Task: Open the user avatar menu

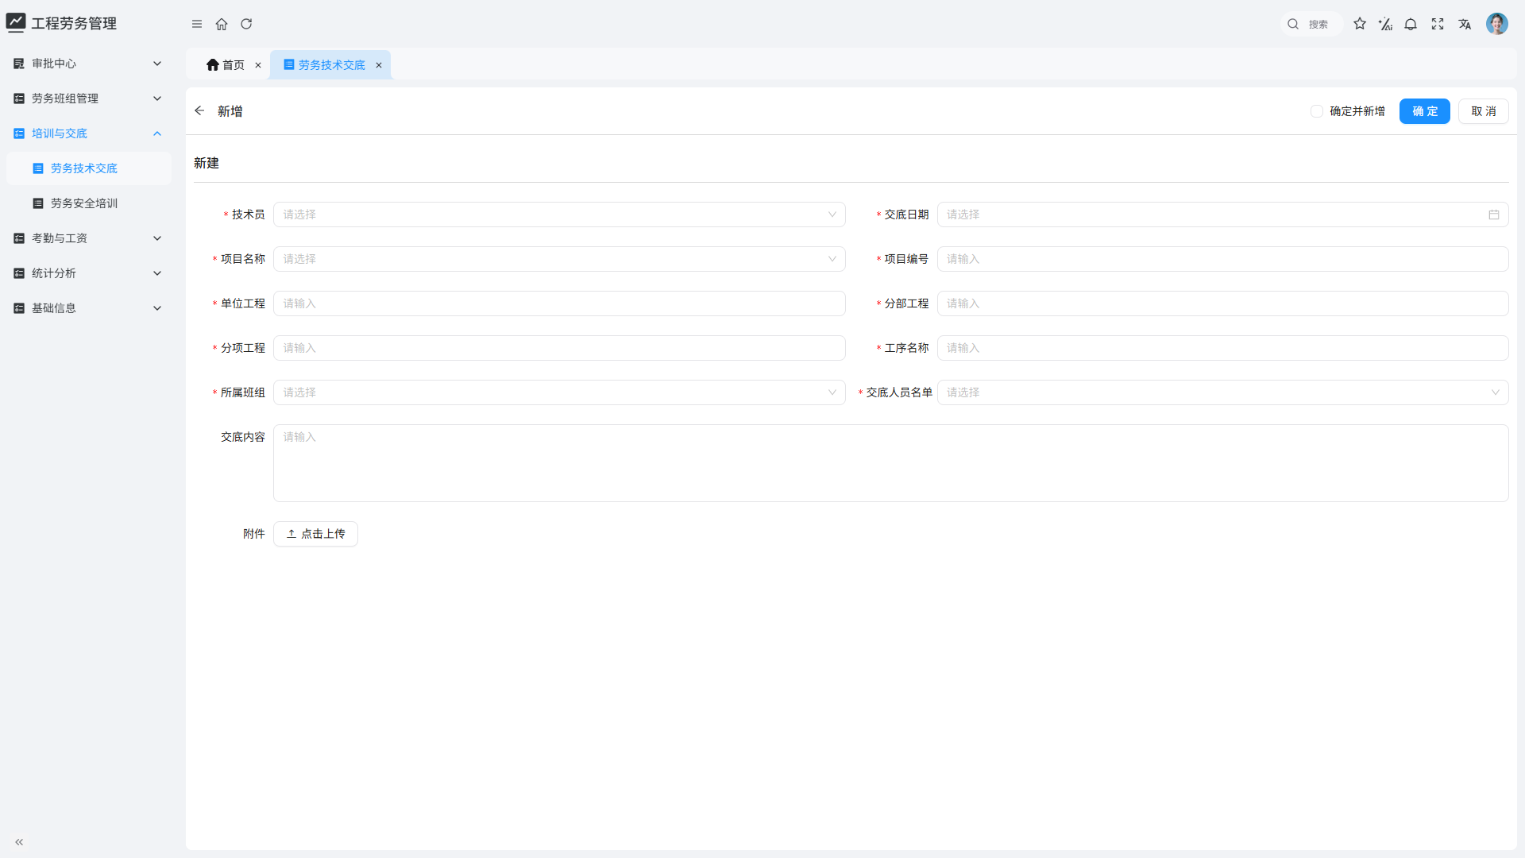Action: coord(1497,24)
